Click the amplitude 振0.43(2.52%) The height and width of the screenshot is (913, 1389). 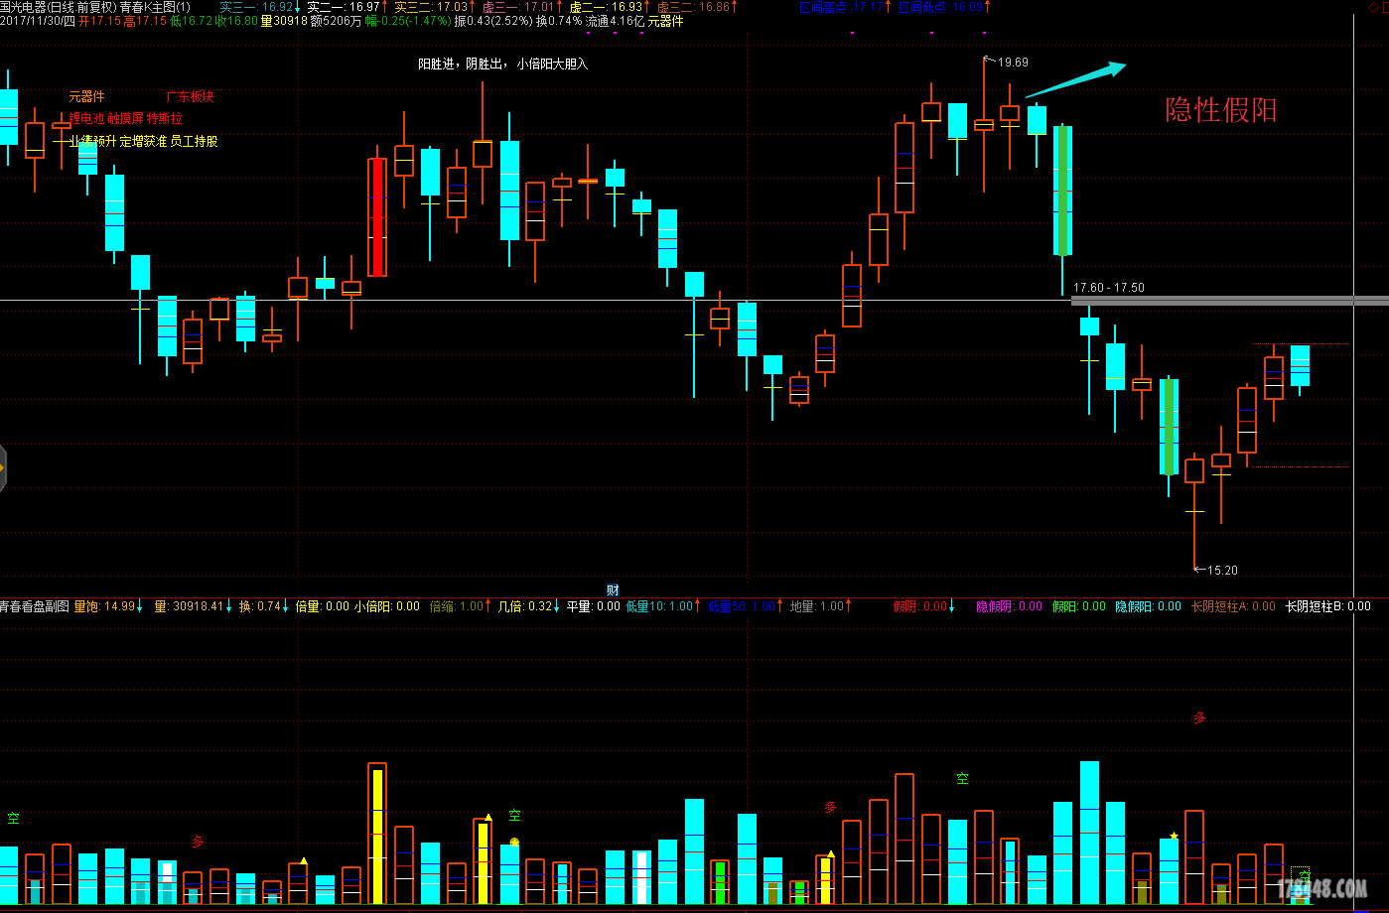[x=493, y=21]
